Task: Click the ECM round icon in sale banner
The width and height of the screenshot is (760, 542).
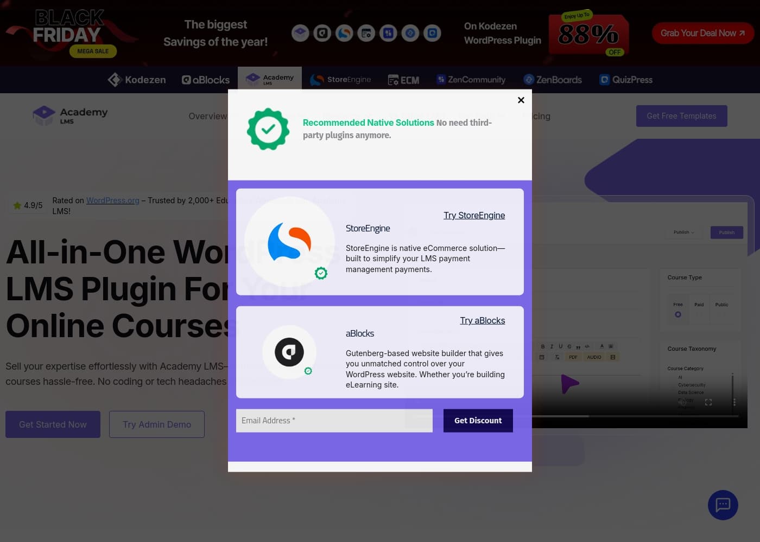Action: tap(366, 33)
